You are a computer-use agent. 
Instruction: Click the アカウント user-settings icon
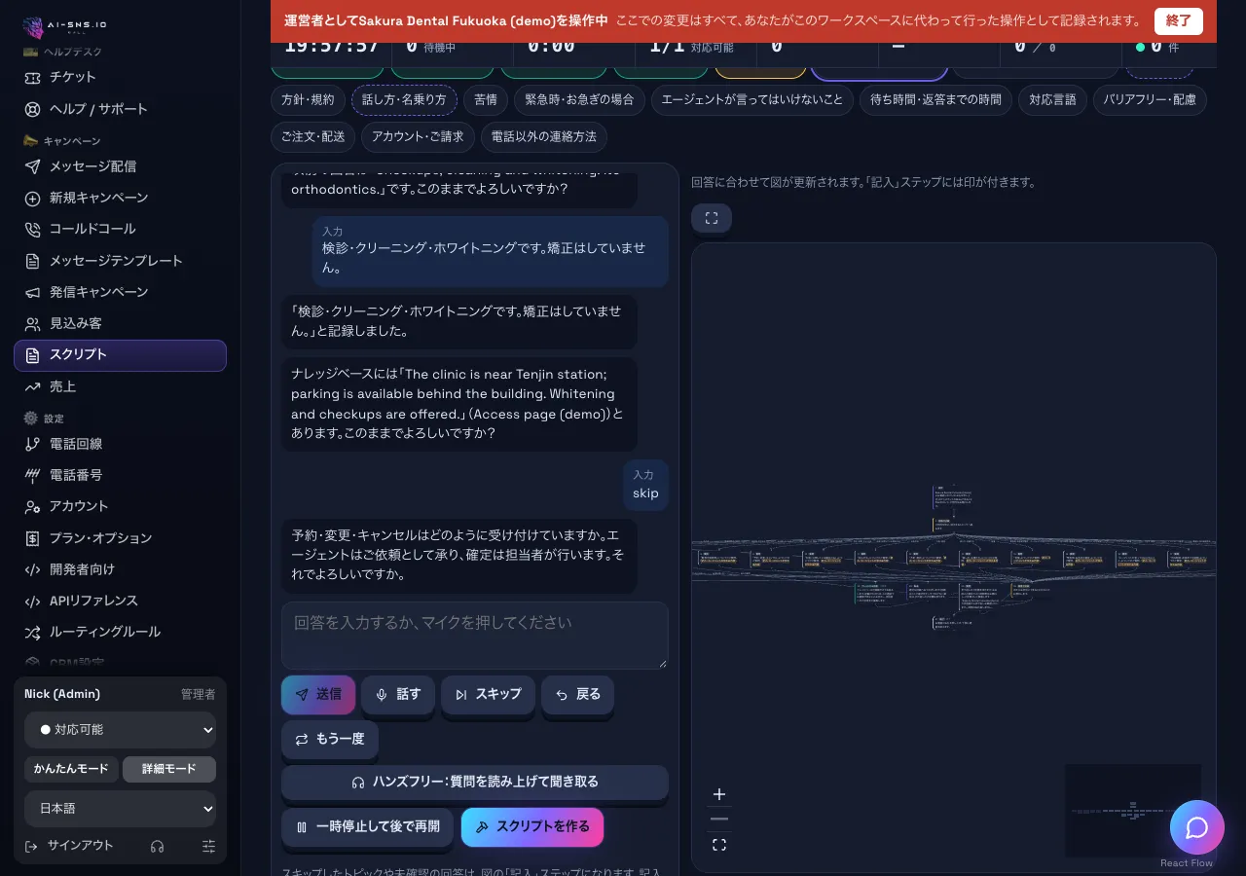coord(32,506)
